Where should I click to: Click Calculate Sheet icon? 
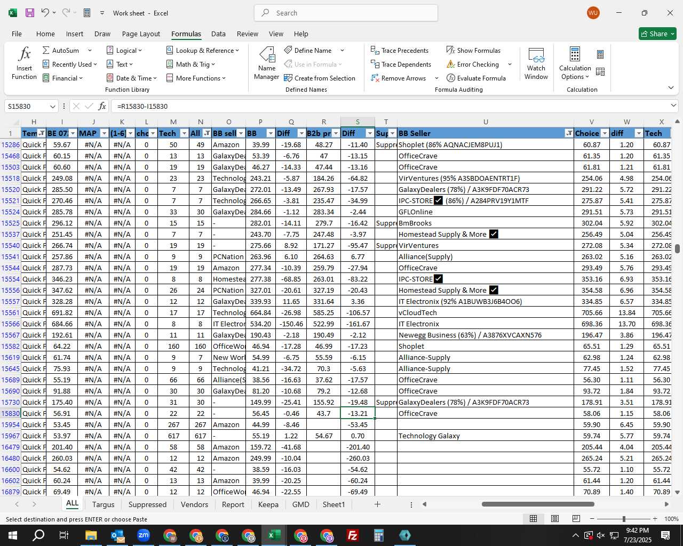pos(600,71)
